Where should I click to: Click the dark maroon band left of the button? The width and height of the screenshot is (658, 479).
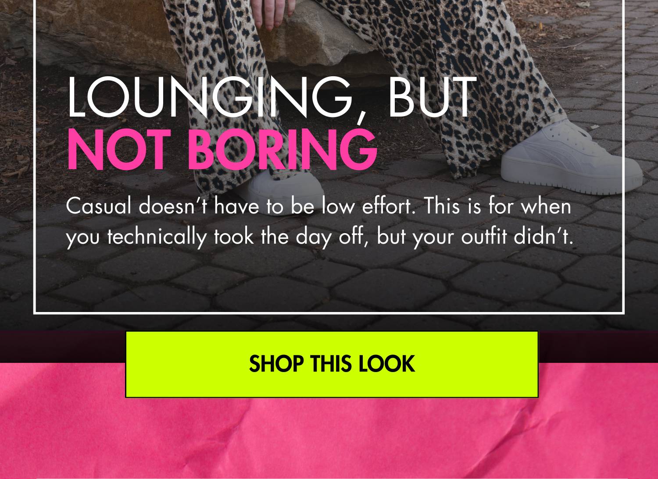[63, 347]
